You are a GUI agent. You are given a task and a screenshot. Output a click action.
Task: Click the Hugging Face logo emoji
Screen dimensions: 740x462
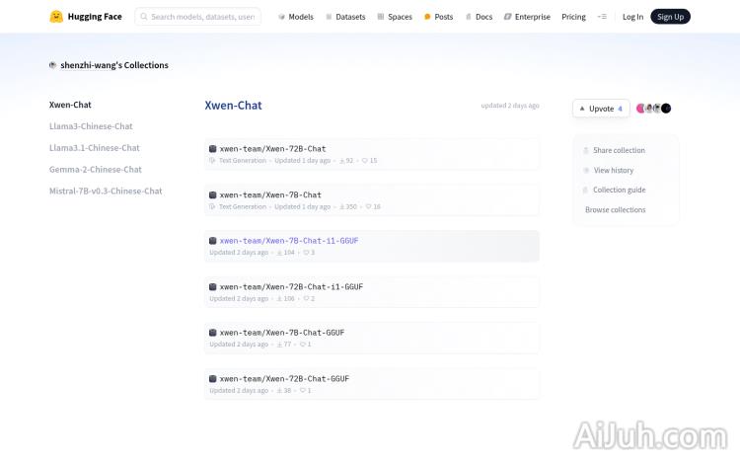[x=56, y=17]
